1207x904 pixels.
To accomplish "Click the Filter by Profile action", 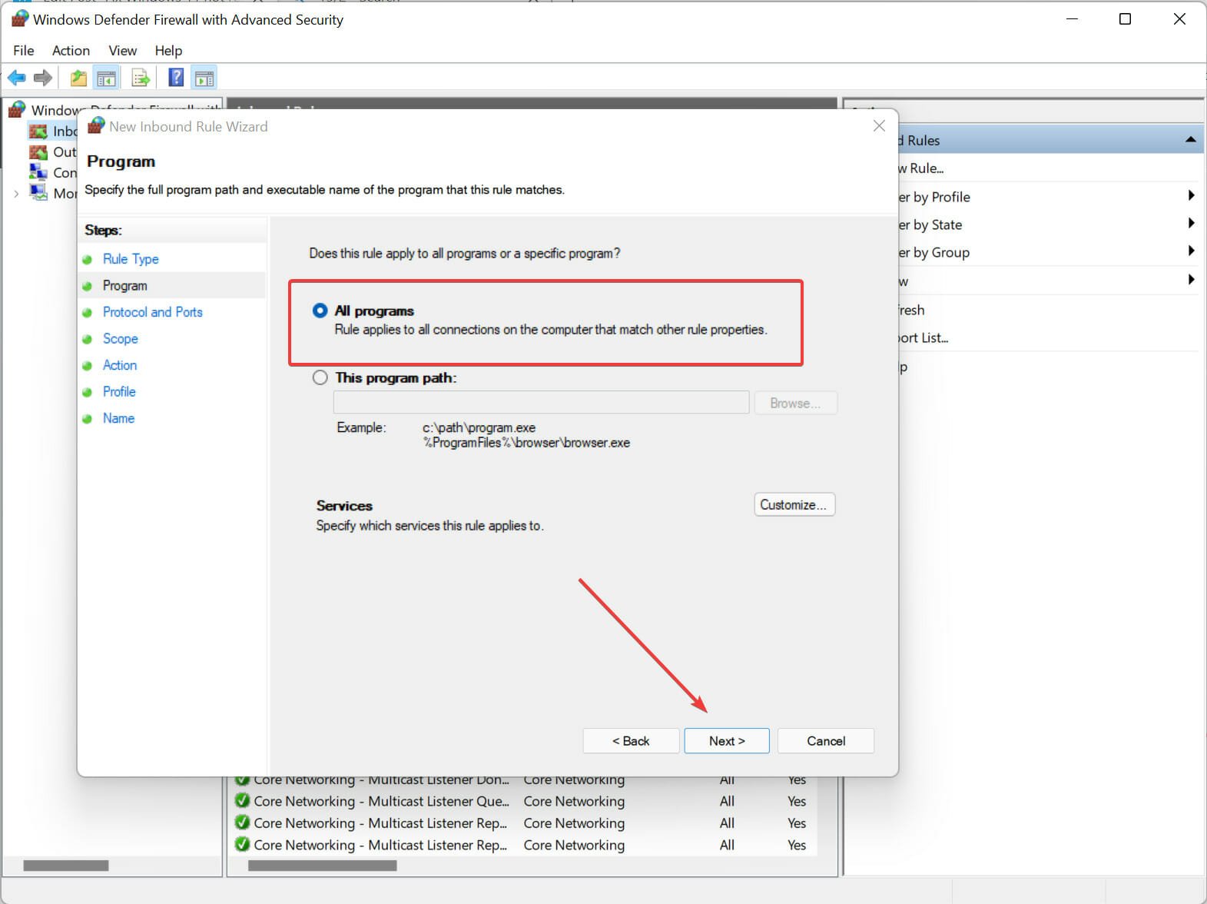I will coord(933,197).
